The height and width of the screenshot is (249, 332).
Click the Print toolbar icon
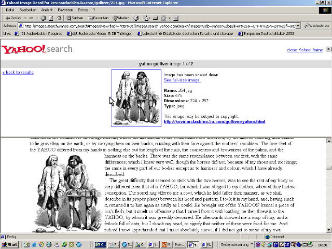(156, 18)
